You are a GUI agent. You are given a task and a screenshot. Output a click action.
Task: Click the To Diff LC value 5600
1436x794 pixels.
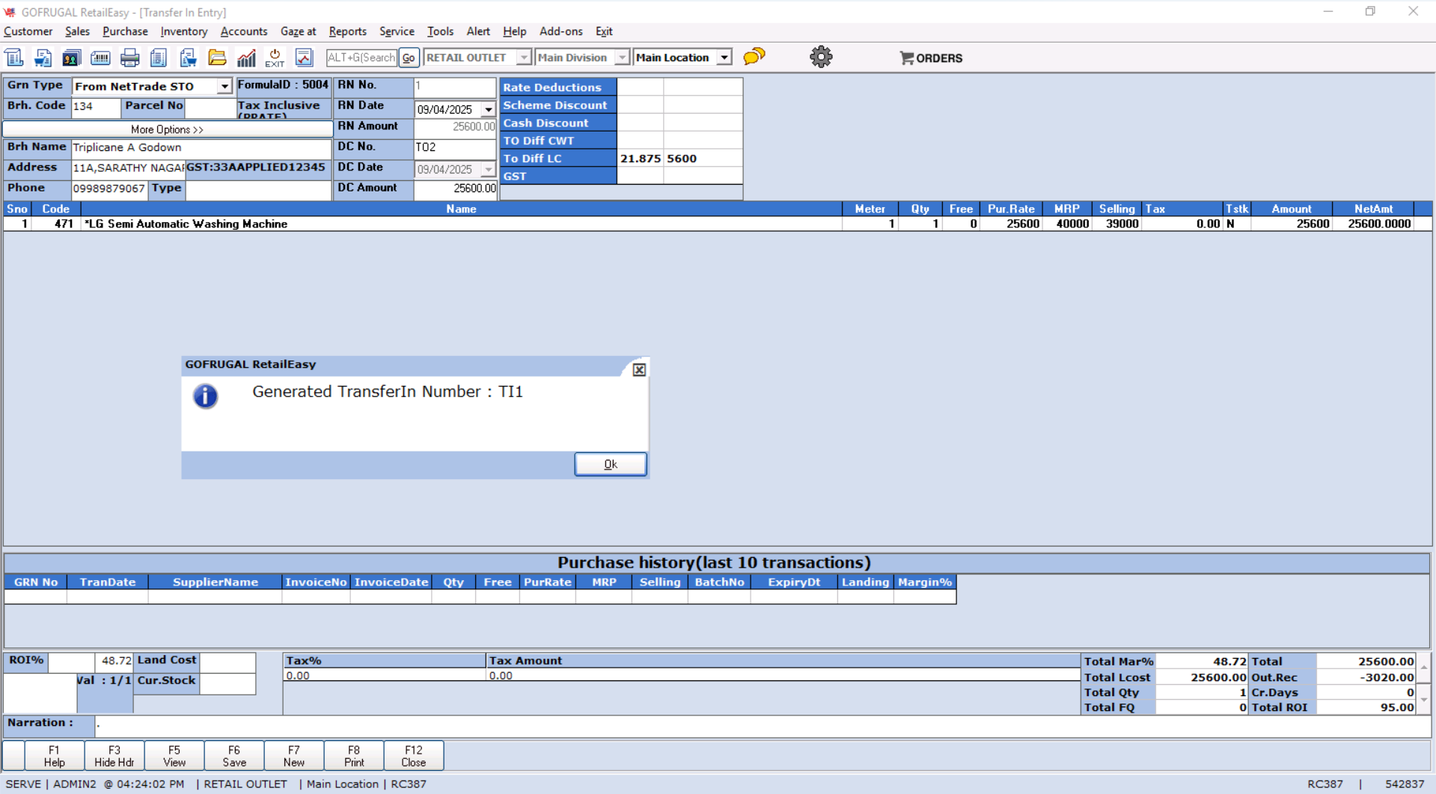(x=703, y=159)
